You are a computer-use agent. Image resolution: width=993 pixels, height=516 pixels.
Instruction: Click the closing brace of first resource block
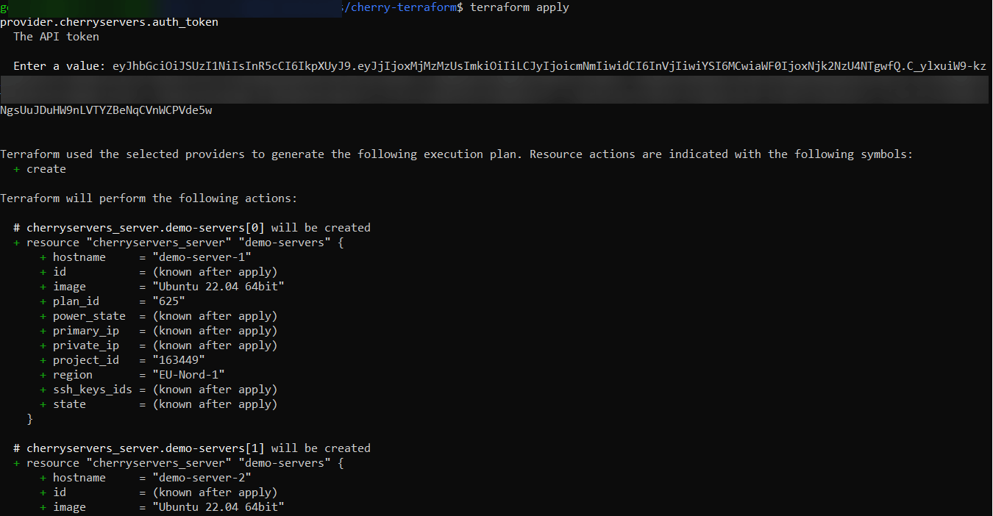point(30,419)
